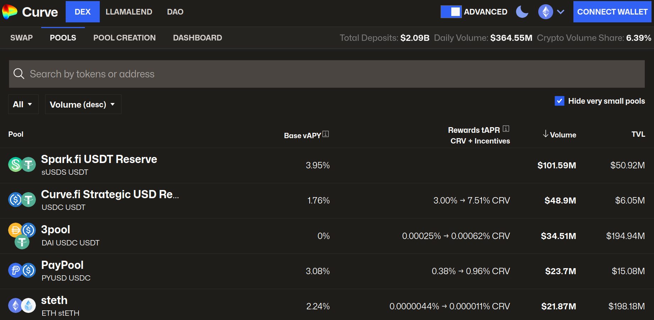654x320 pixels.
Task: Click Spark.fi sUSDS USDT token icons
Action: (22, 165)
